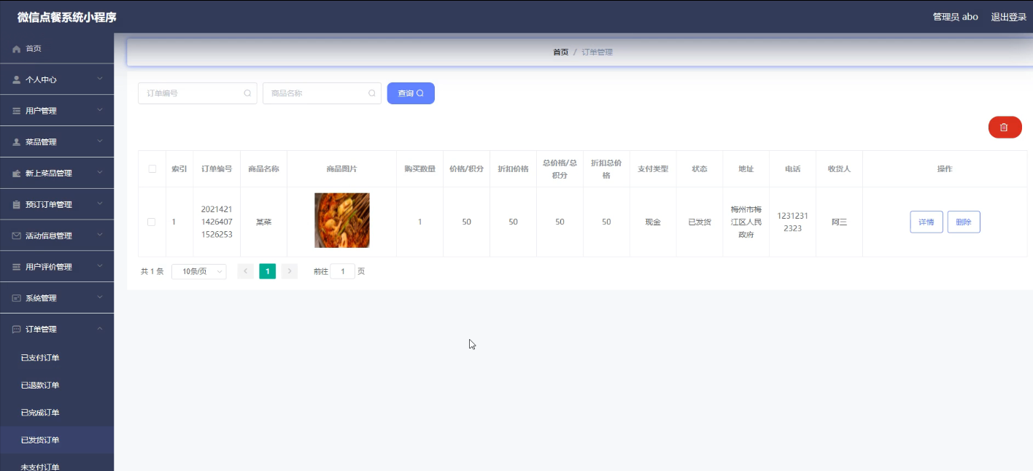
Task: Click search icon in 订单编号 field
Action: pyautogui.click(x=247, y=93)
